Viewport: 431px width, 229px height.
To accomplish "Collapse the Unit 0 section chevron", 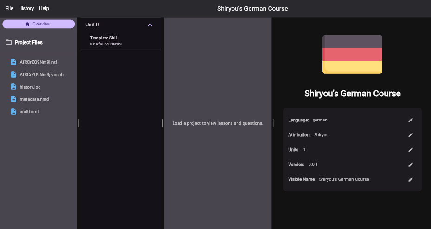I will (150, 25).
